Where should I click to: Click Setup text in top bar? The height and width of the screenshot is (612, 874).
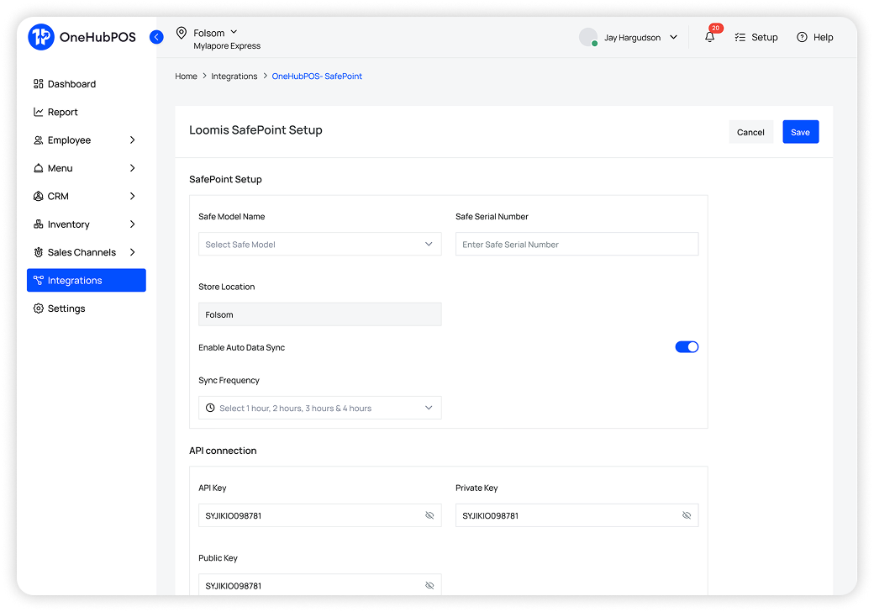coord(764,37)
